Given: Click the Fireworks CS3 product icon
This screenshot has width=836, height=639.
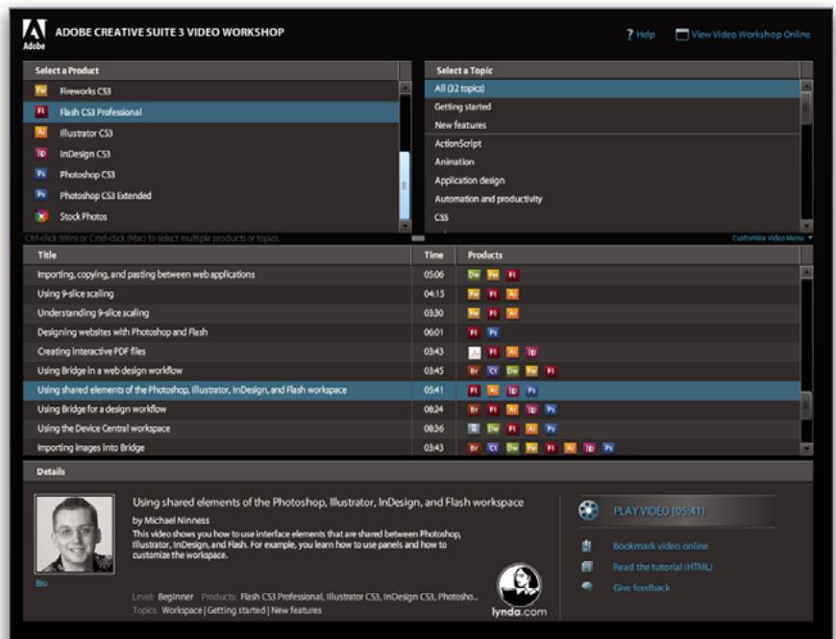Looking at the screenshot, I should [41, 90].
